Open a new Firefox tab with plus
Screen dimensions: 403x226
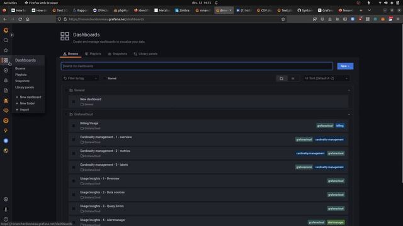[361, 10]
